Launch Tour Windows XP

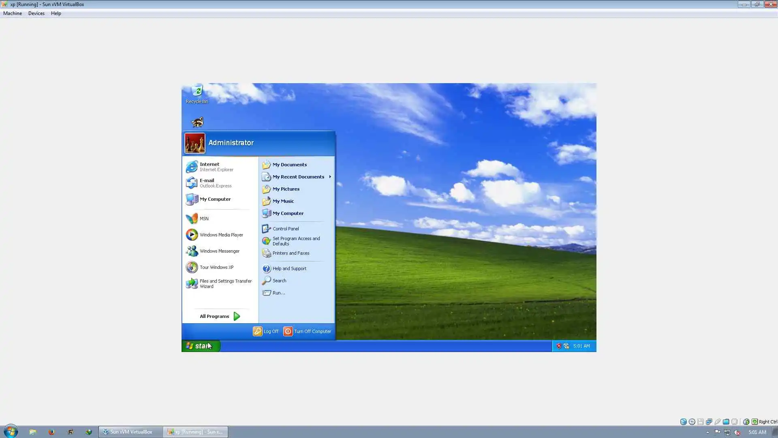click(216, 267)
